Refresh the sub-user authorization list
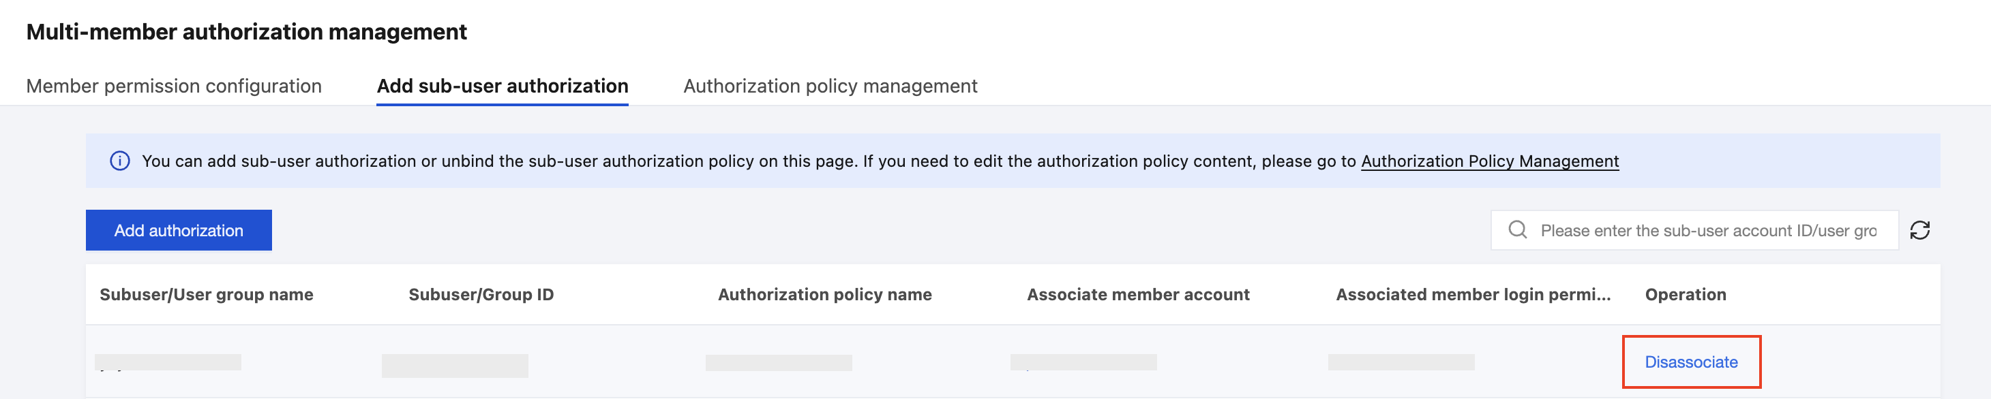 (x=1920, y=230)
